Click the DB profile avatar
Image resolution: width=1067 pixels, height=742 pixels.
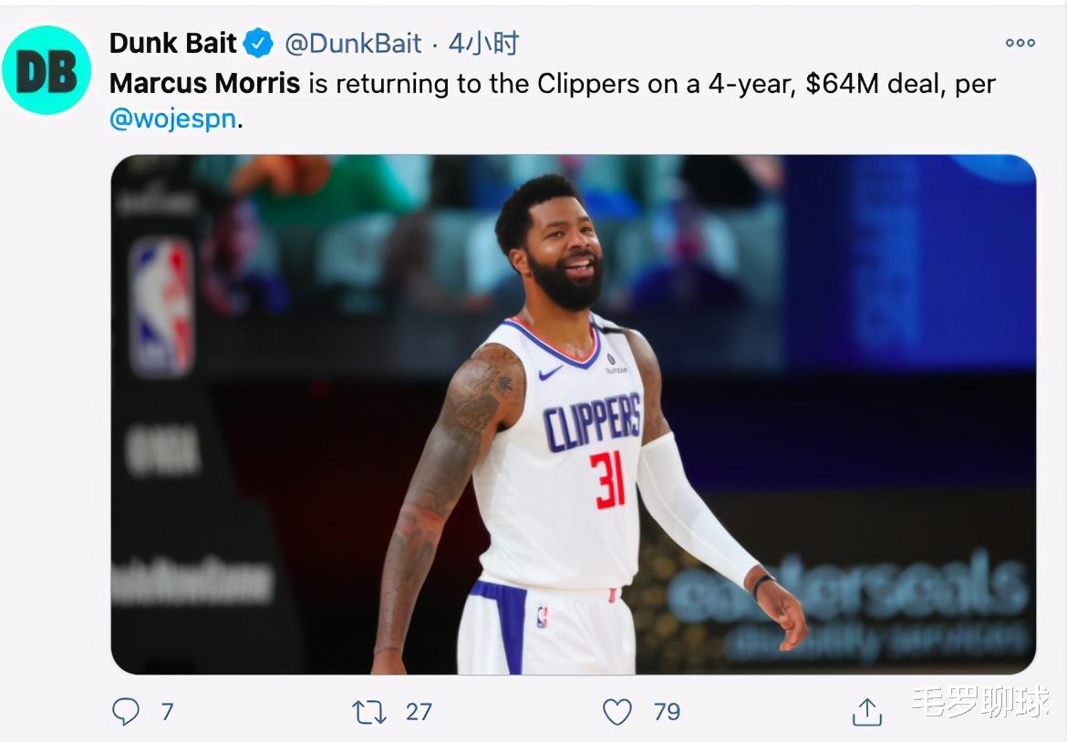point(47,70)
